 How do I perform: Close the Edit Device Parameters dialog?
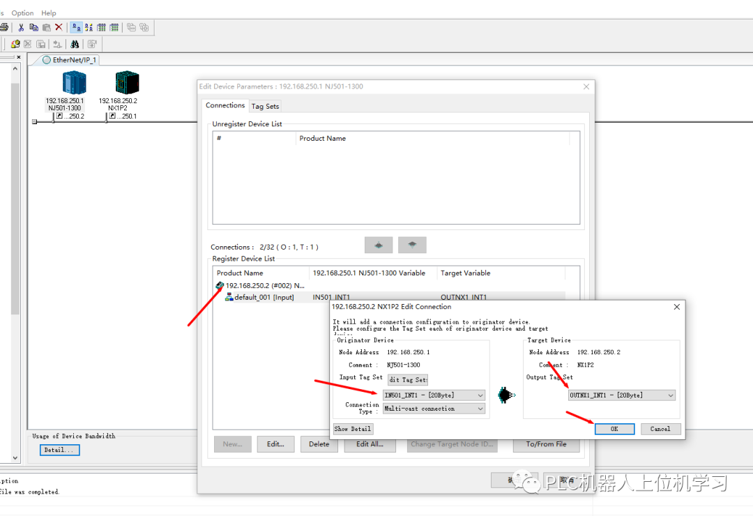(x=586, y=86)
